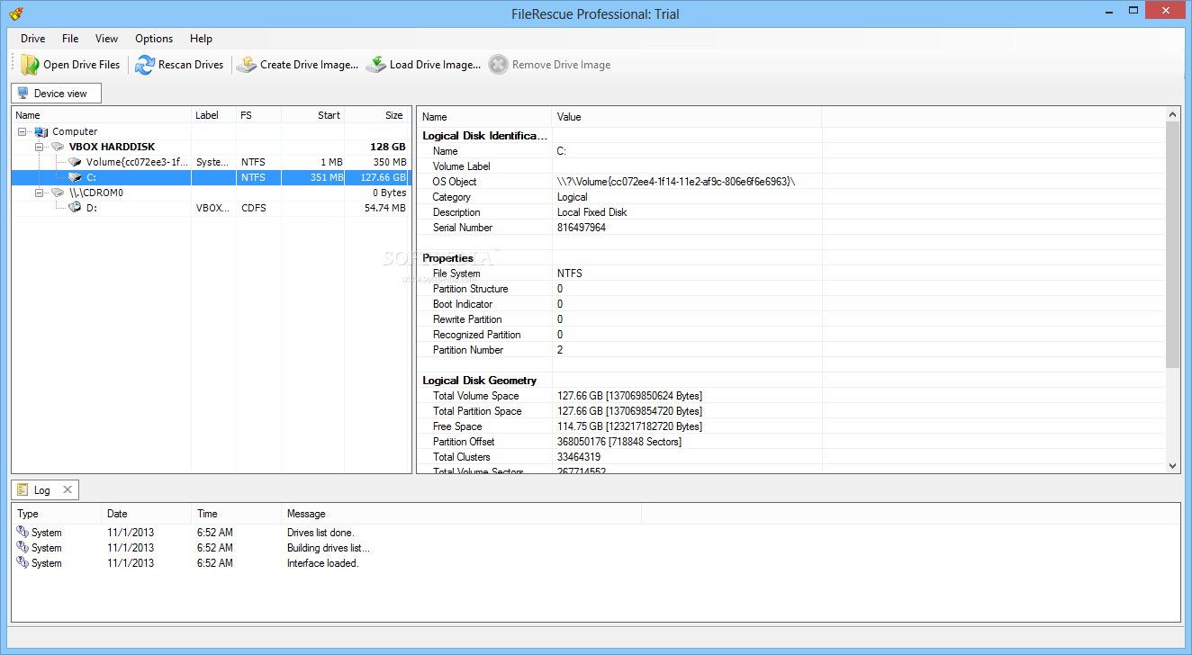Click the Computer icon in device tree

[x=41, y=132]
